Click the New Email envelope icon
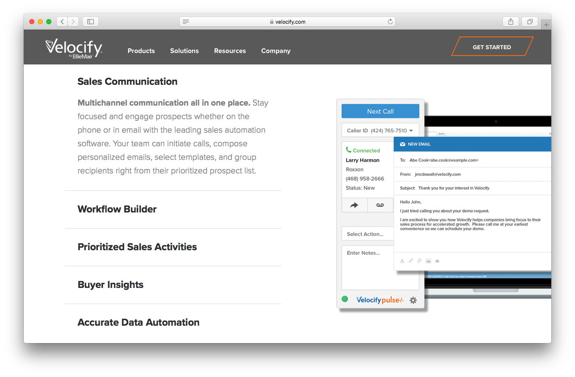The image size is (575, 377). coord(402,144)
